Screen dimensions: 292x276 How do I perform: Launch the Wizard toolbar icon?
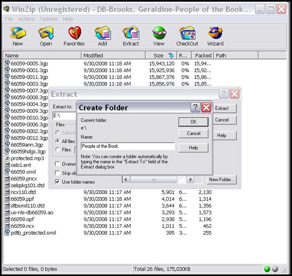click(x=215, y=33)
